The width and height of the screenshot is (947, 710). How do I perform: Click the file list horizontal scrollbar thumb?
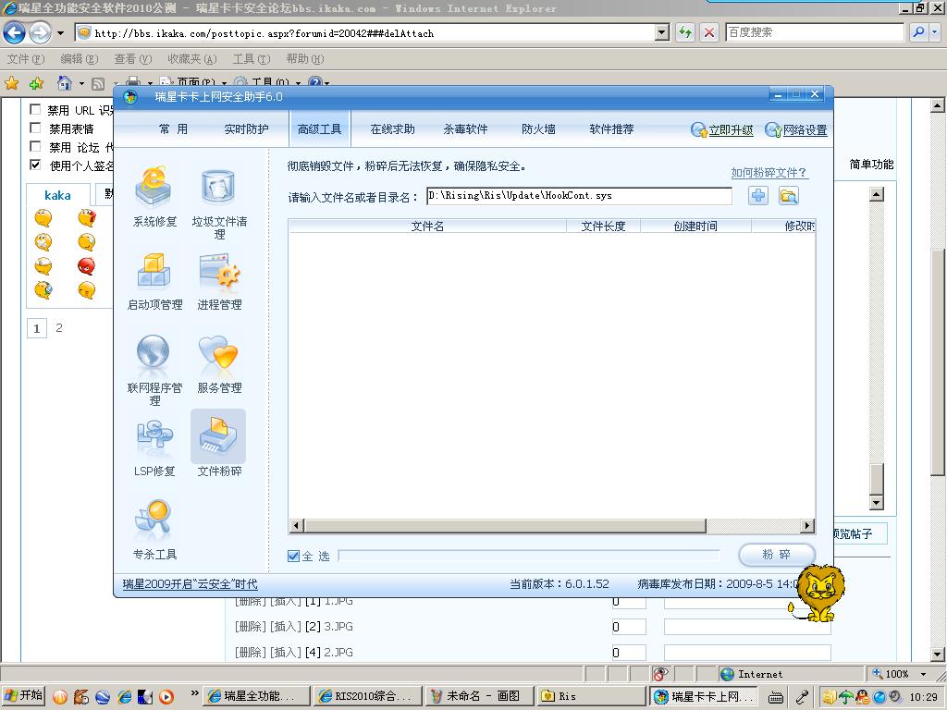(x=505, y=526)
